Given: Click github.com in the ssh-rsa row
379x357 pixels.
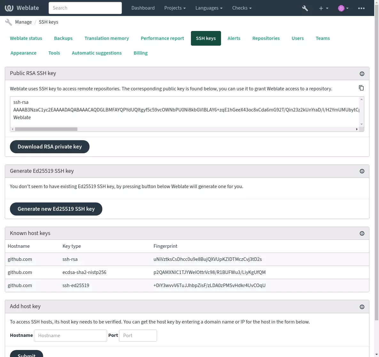Looking at the screenshot, I should coord(20,259).
